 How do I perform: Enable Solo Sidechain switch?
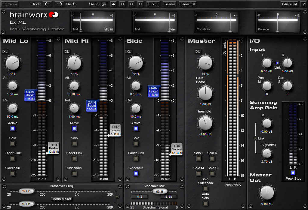coord(205,188)
